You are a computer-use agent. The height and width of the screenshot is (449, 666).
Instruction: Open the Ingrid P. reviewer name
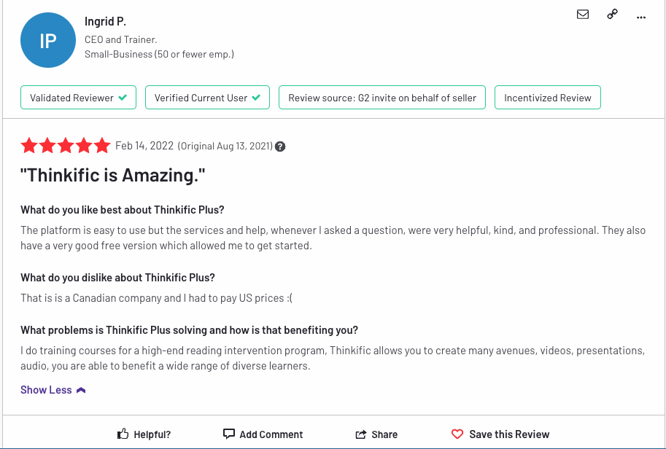coord(105,21)
